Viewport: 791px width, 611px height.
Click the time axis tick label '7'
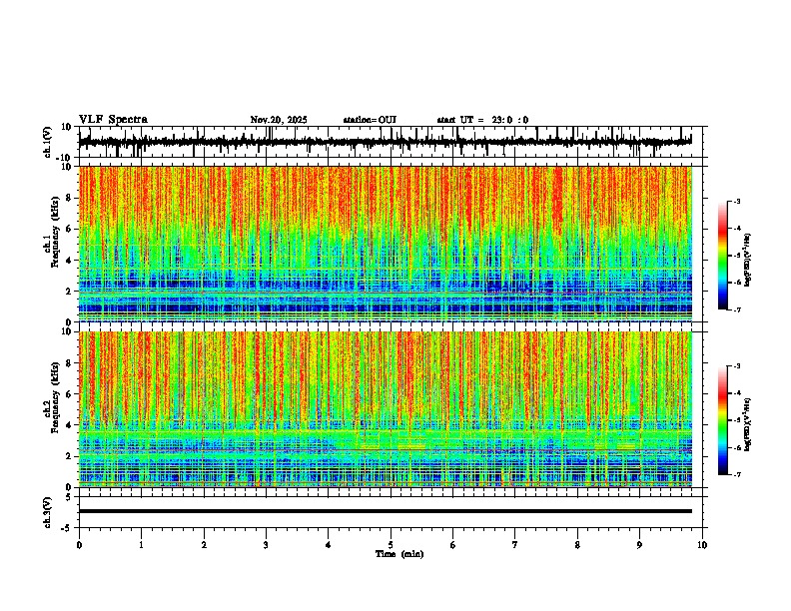pos(515,545)
